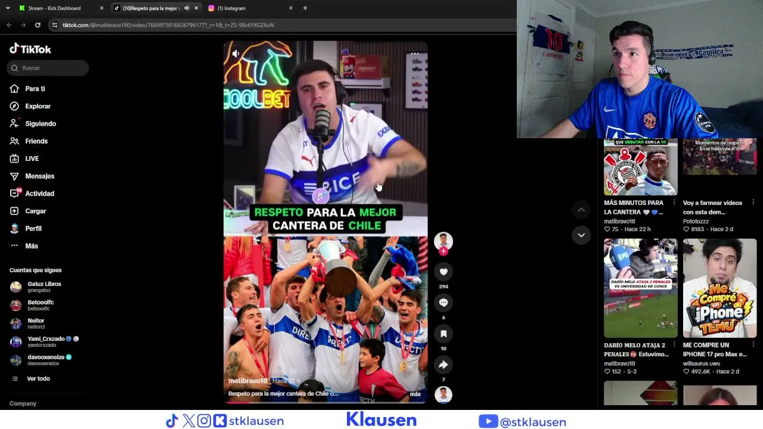Open options for DARÍO MELO ATAJA 2 PENALES
Screen dimensions: 763x429
click(674, 345)
